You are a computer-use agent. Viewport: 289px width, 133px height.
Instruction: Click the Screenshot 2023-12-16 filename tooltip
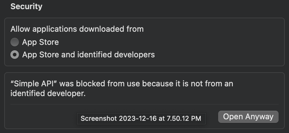coord(141,119)
